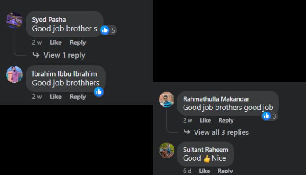Reply to Ibrahim Ibbu Ibrahim's comment
The image size is (306, 175).
(x=78, y=97)
